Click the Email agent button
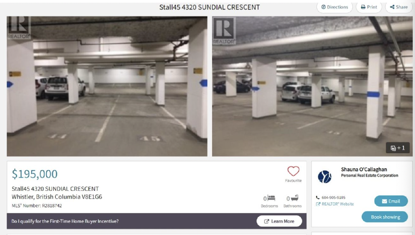Viewport: 415px width, 235px height. coord(391,201)
